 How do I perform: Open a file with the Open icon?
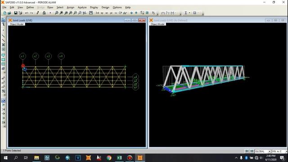9,13
